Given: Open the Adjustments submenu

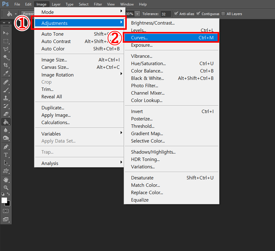Looking at the screenshot, I should pos(79,23).
